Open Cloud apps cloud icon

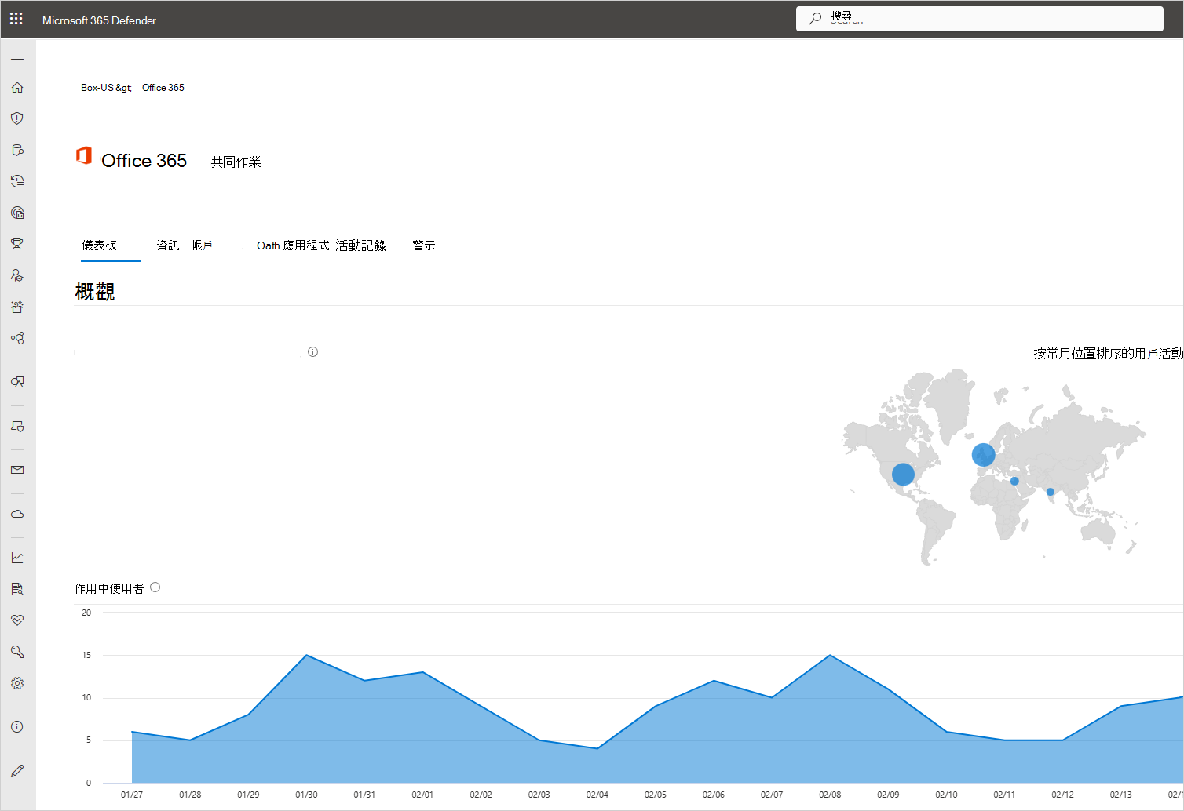tap(17, 514)
